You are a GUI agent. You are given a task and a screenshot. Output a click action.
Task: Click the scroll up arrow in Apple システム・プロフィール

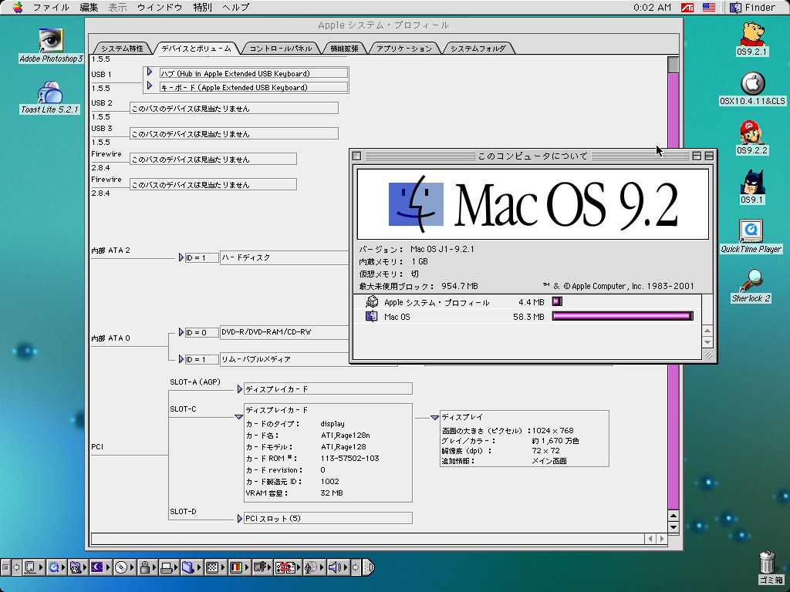coord(673,516)
